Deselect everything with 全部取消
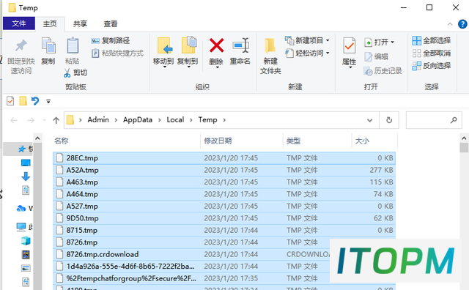 (x=432, y=53)
